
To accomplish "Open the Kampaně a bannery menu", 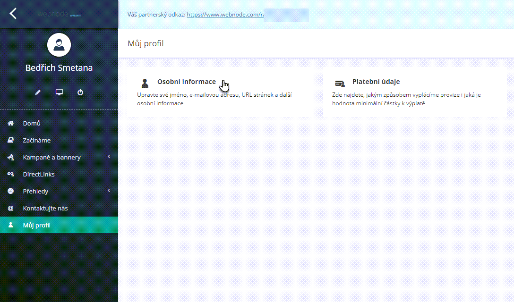I will coord(51,157).
